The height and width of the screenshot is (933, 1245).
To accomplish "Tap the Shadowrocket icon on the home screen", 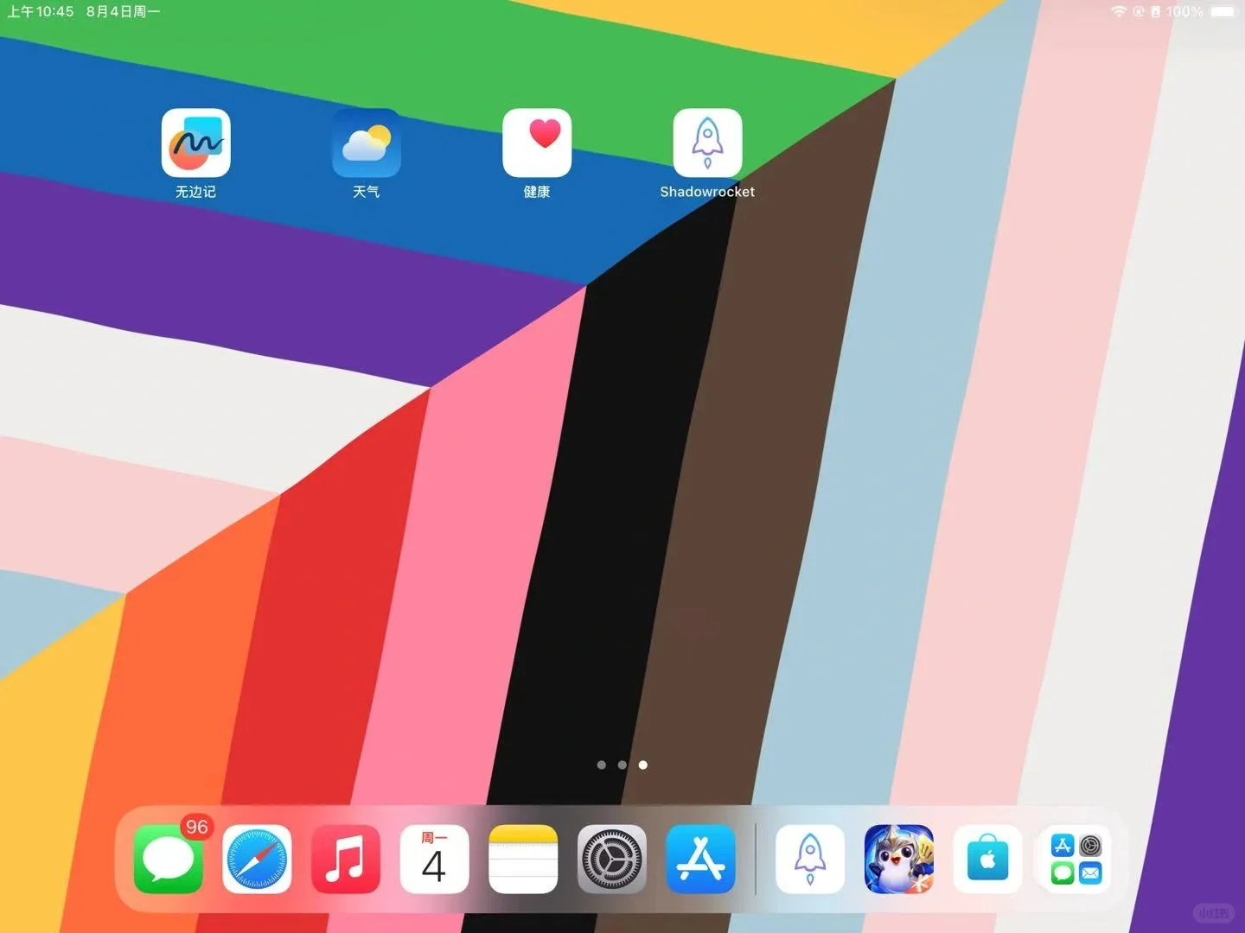I will click(x=707, y=143).
